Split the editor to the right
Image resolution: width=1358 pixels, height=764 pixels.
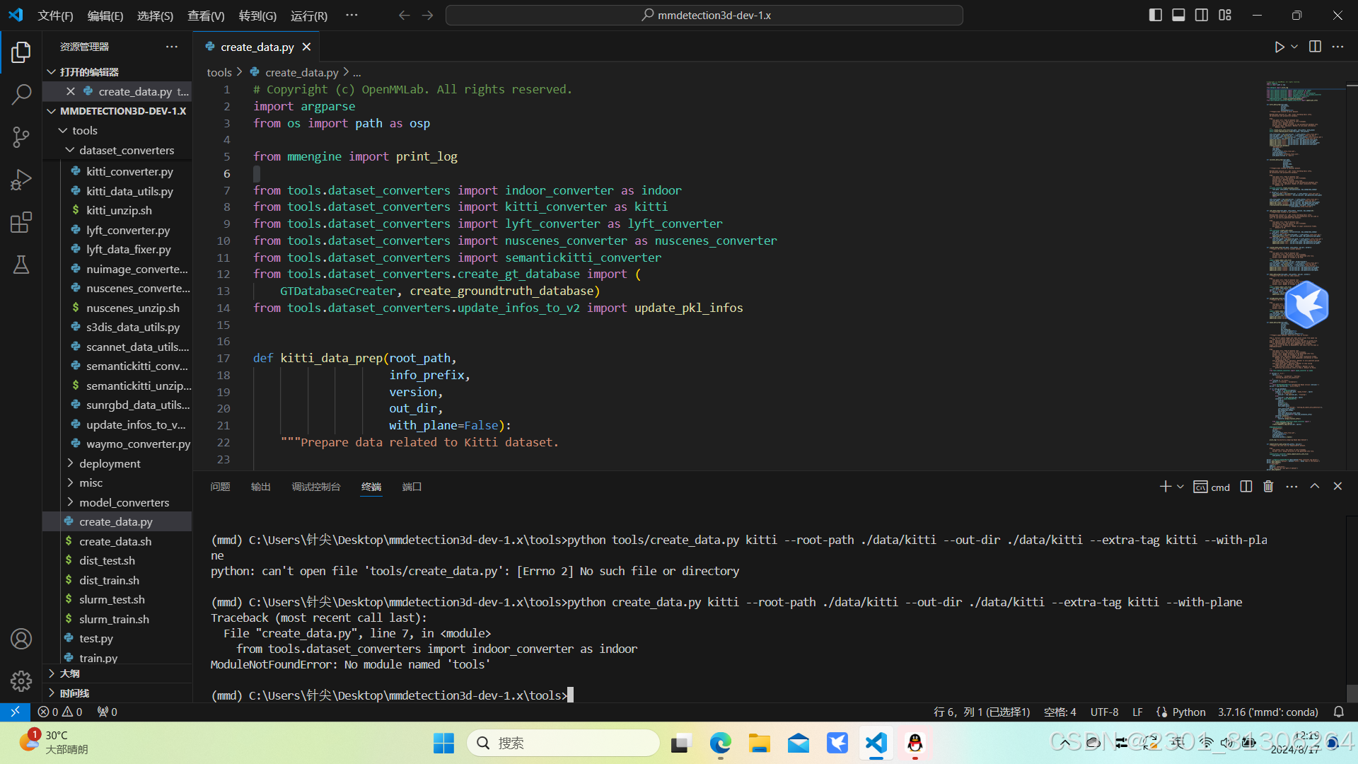(x=1315, y=47)
